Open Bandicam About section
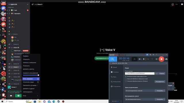The width and height of the screenshot is (184, 103). click(x=116, y=86)
